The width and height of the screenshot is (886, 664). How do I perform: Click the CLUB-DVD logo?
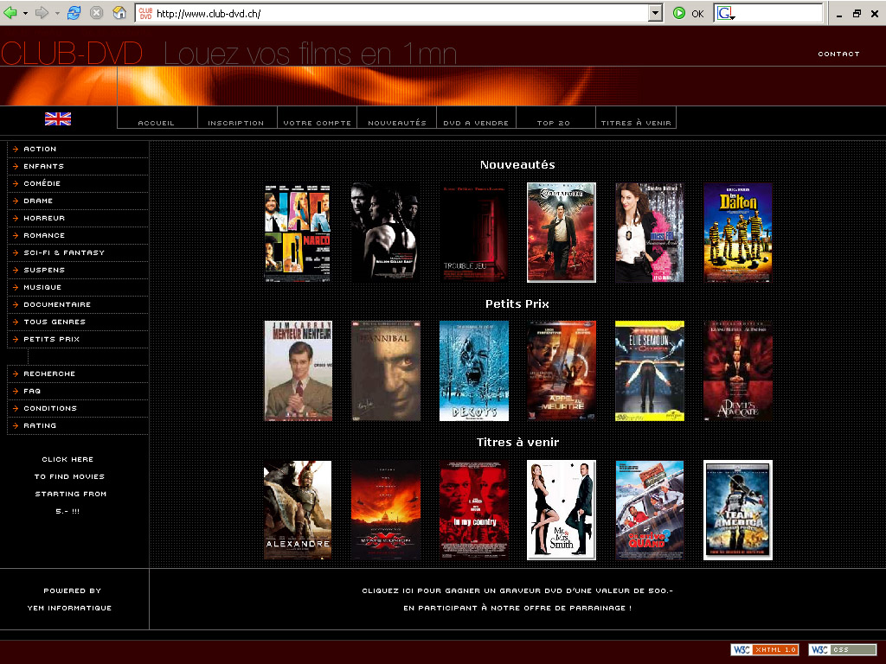(72, 54)
